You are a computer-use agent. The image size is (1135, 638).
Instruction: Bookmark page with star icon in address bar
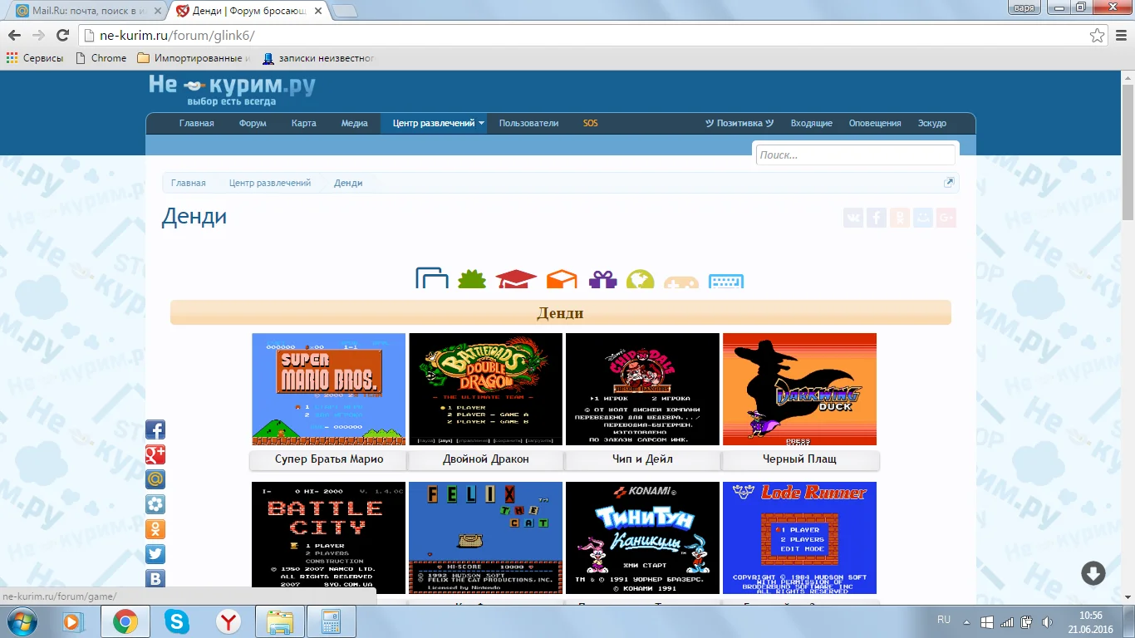1098,36
